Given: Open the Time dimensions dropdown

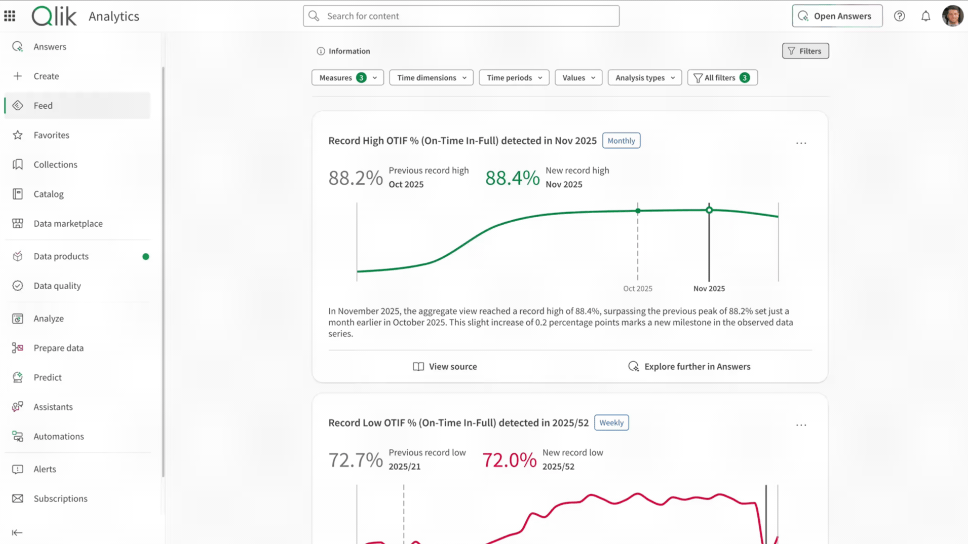Looking at the screenshot, I should click(431, 78).
